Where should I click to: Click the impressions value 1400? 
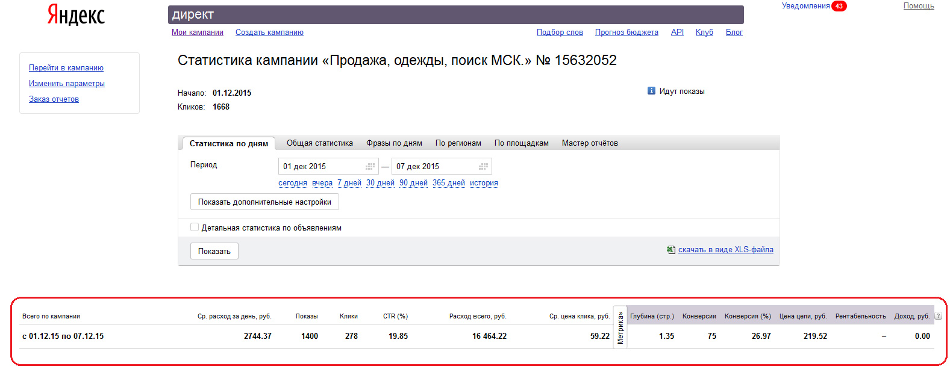pos(310,336)
